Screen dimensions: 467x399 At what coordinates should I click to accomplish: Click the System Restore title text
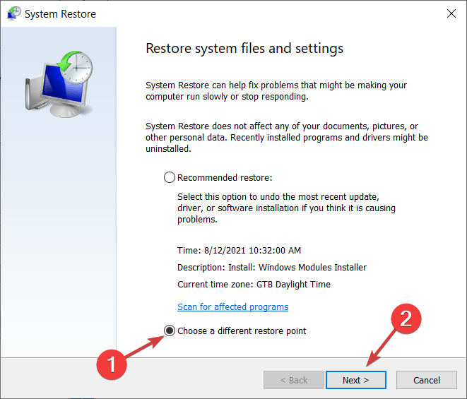point(61,14)
